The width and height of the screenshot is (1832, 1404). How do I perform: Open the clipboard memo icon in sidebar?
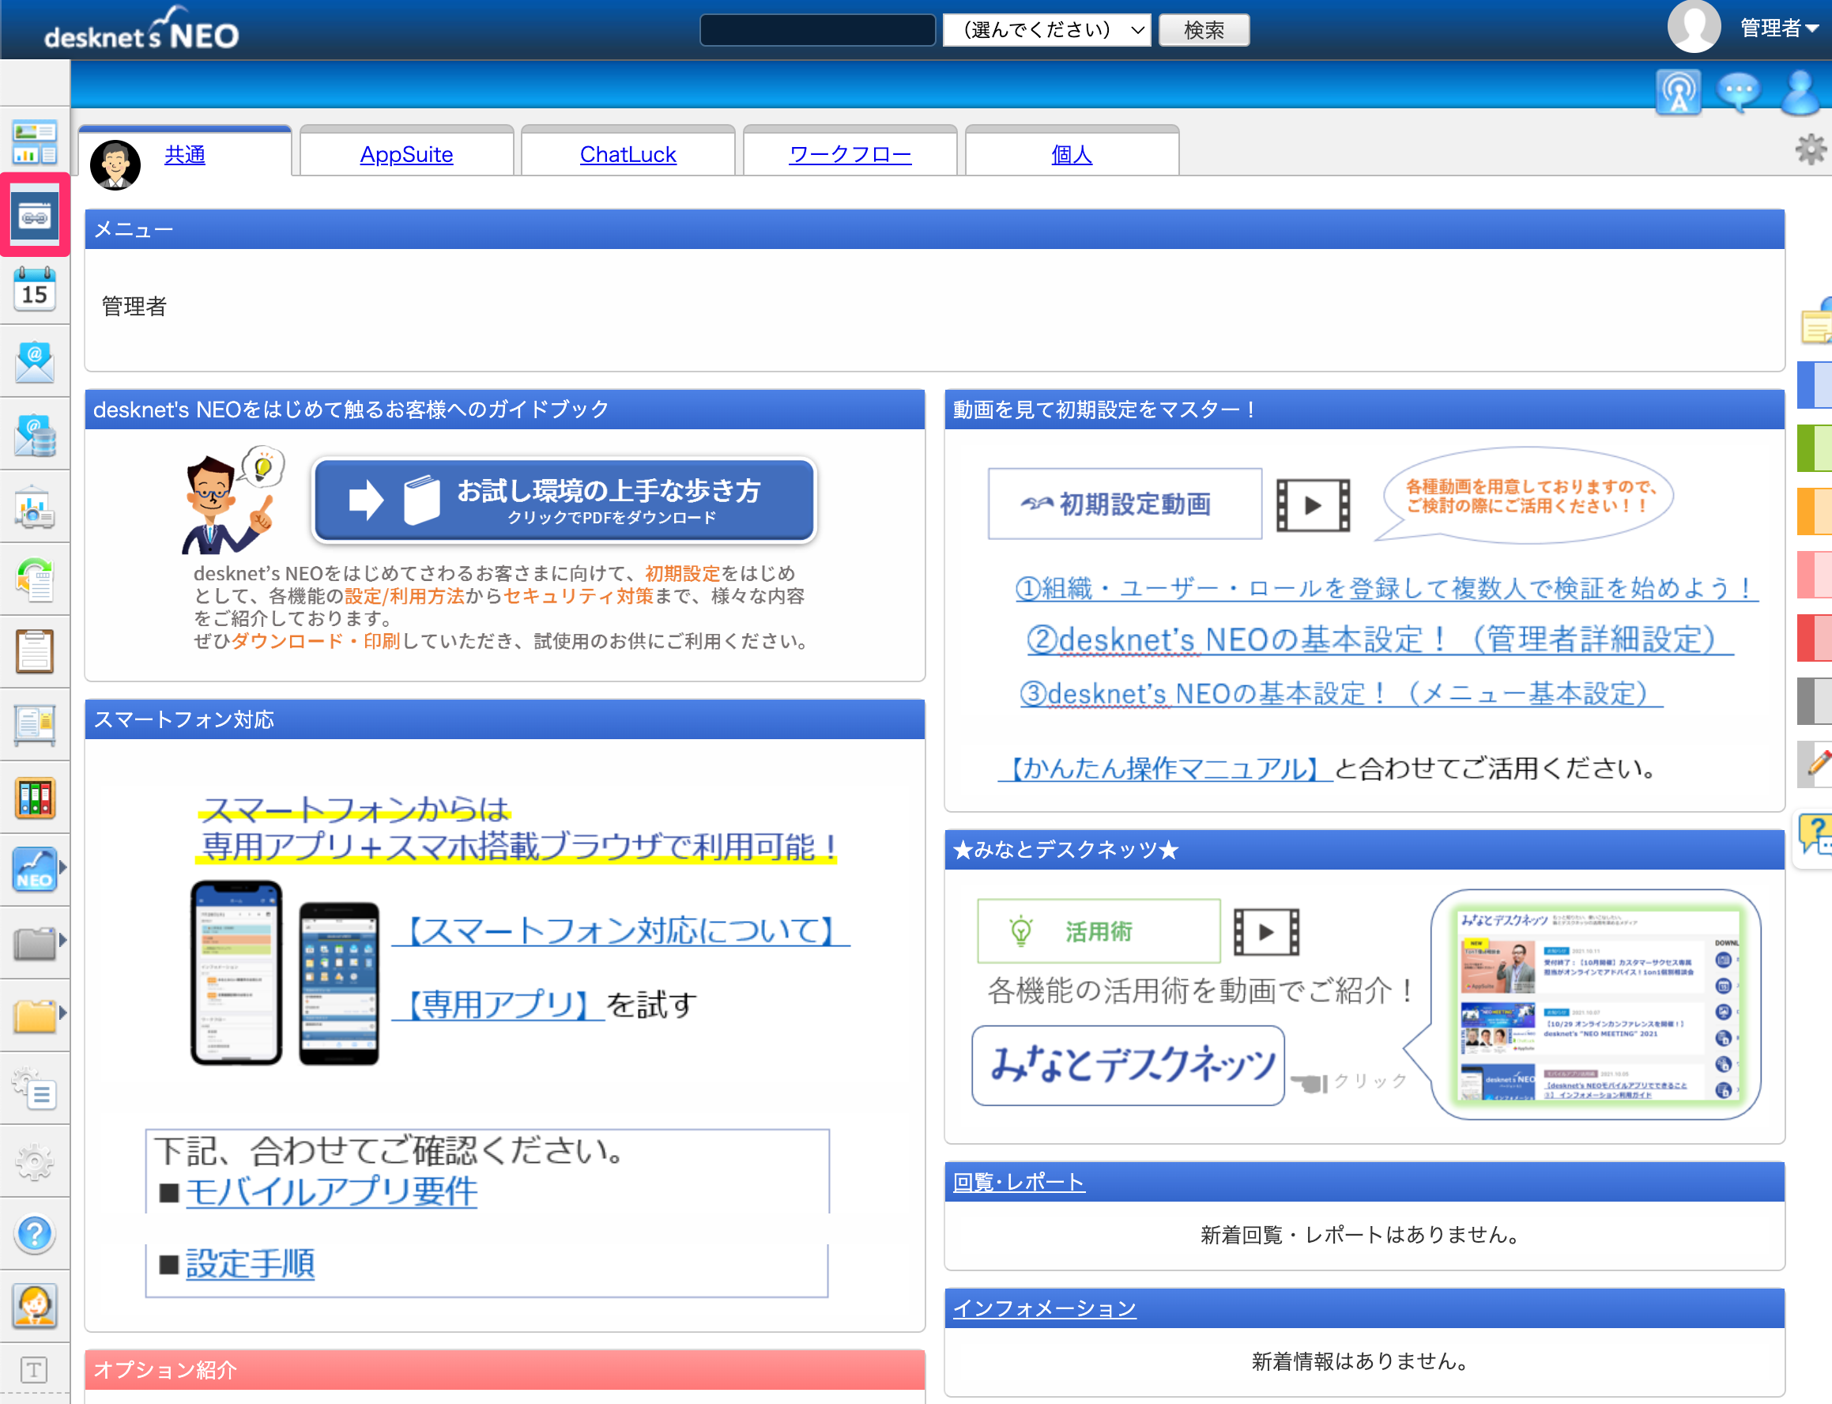[x=34, y=651]
